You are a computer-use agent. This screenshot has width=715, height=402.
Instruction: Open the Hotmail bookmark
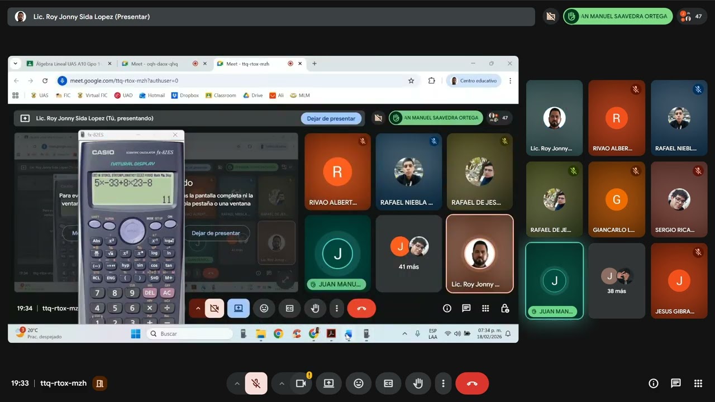[152, 95]
